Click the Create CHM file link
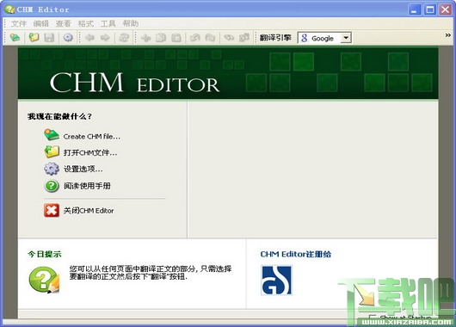Viewport: 456px width, 327px height. click(x=91, y=137)
